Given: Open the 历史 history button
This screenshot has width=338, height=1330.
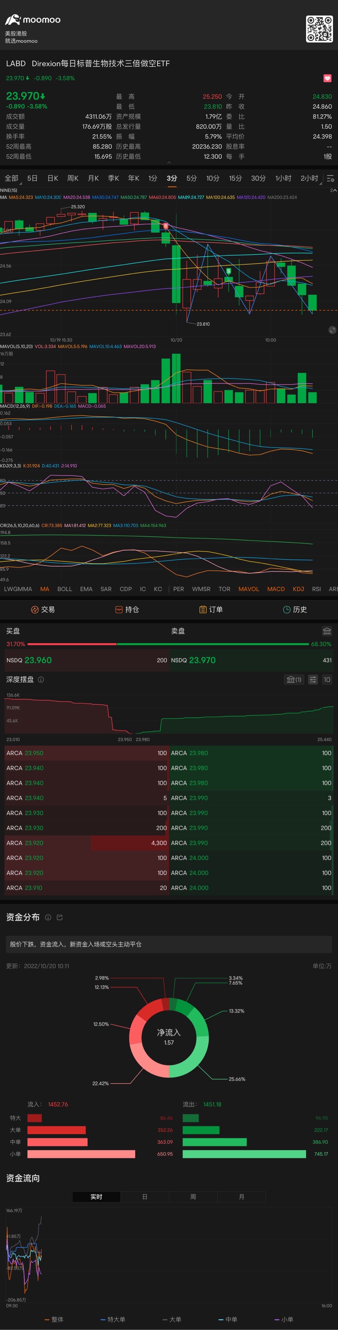Looking at the screenshot, I should tap(295, 610).
